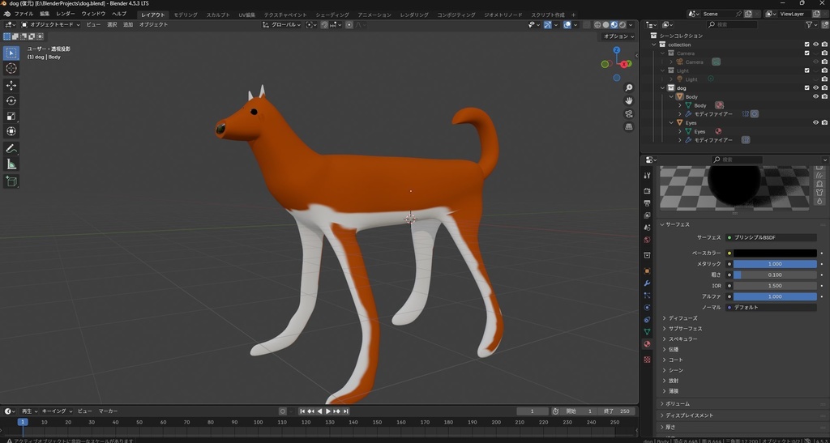
Task: Open the World properties tab
Action: 647,240
